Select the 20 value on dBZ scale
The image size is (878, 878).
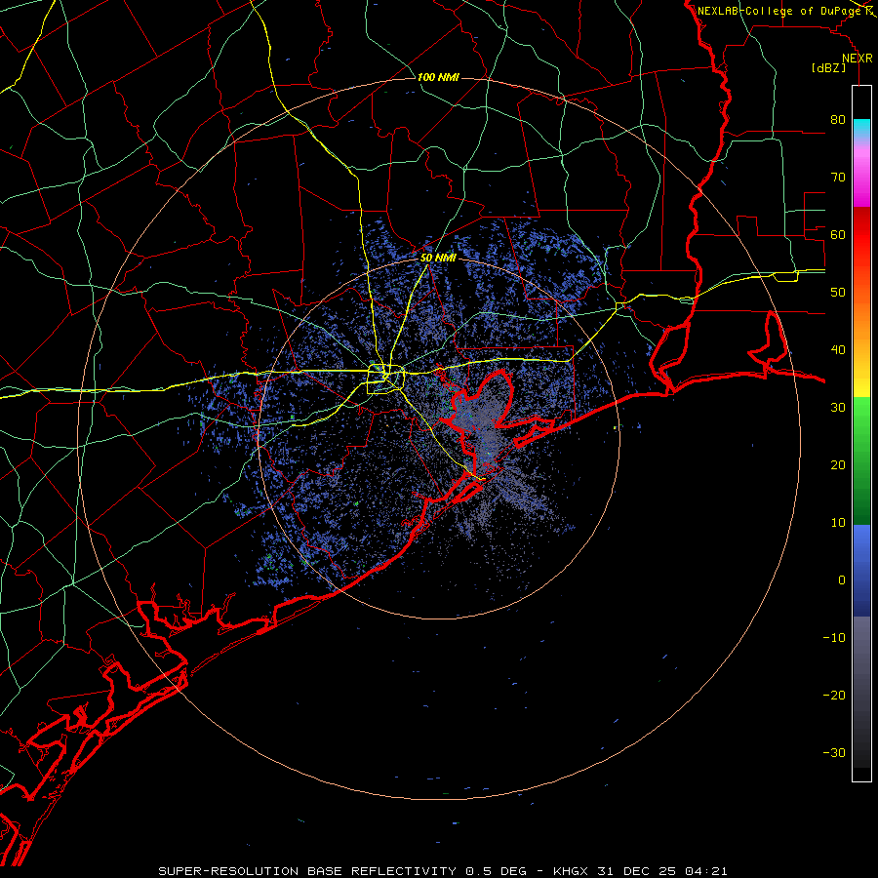tap(838, 464)
